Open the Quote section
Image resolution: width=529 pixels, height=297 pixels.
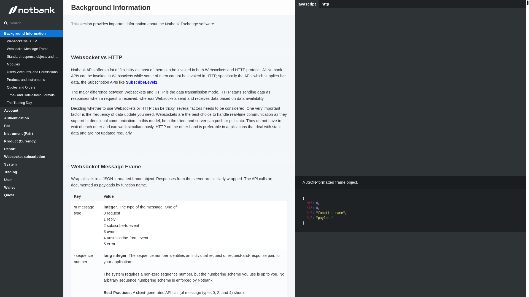click(x=32, y=195)
